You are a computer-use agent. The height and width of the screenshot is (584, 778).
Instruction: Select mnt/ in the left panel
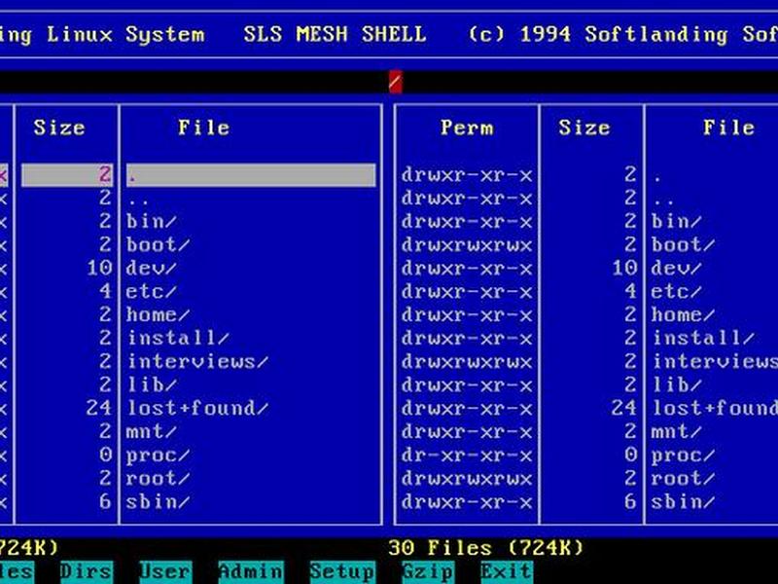151,431
